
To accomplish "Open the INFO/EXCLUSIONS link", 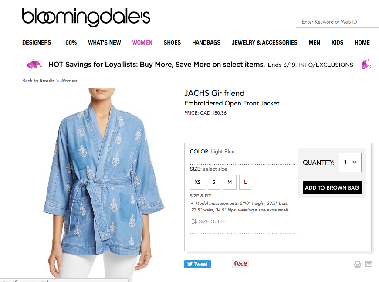I will point(325,65).
